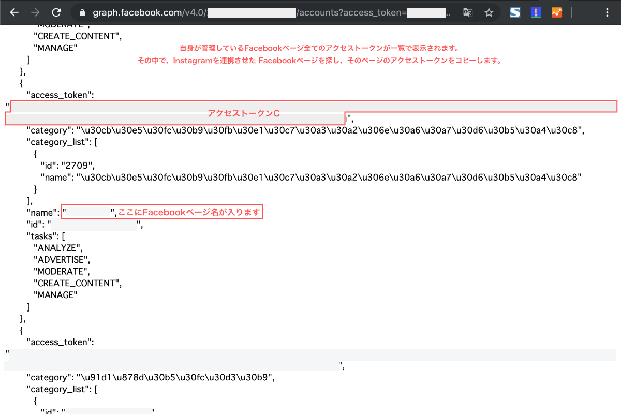Viewport: 621px width, 414px height.
Task: Open the Google Translate page icon
Action: [467, 12]
